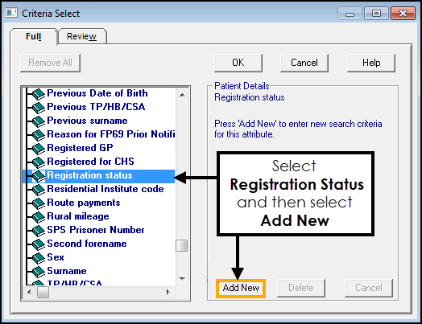Click the list's vertical scroll up arrow
Image resolution: width=422 pixels, height=324 pixels.
click(182, 95)
